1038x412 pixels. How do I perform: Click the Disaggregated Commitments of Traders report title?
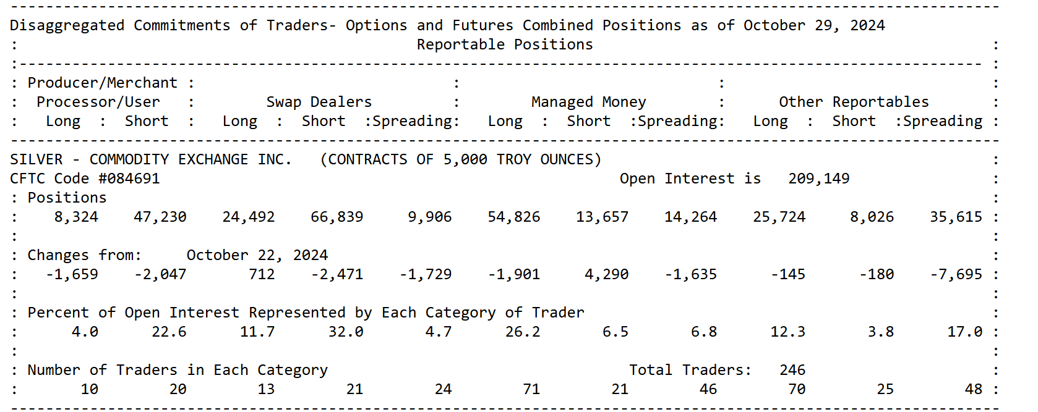coord(447,25)
